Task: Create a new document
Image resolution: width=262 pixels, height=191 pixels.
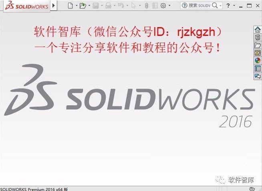Action: pyautogui.click(x=71, y=6)
